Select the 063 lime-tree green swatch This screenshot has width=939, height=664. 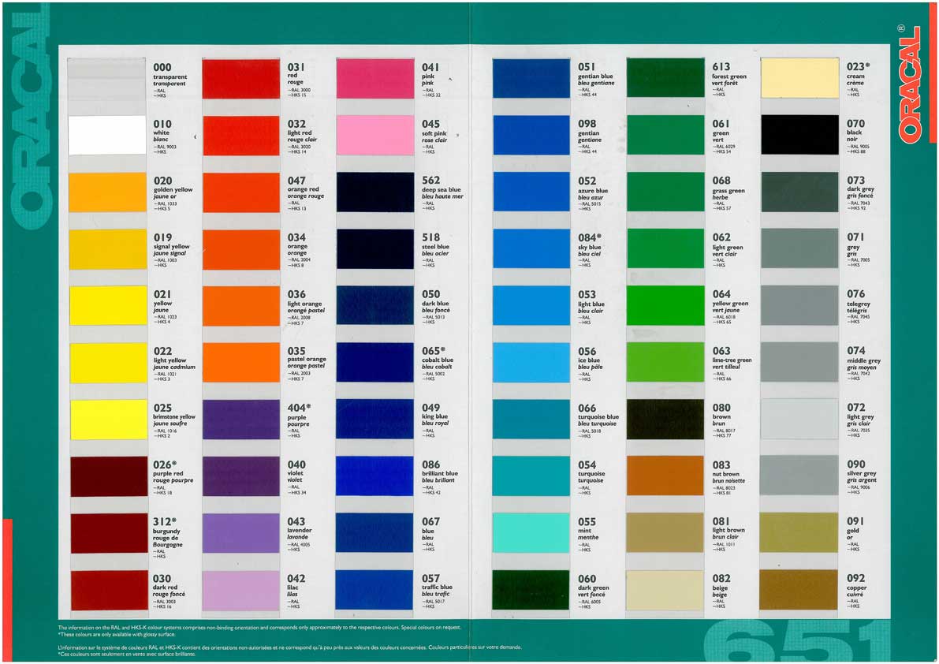pos(665,362)
